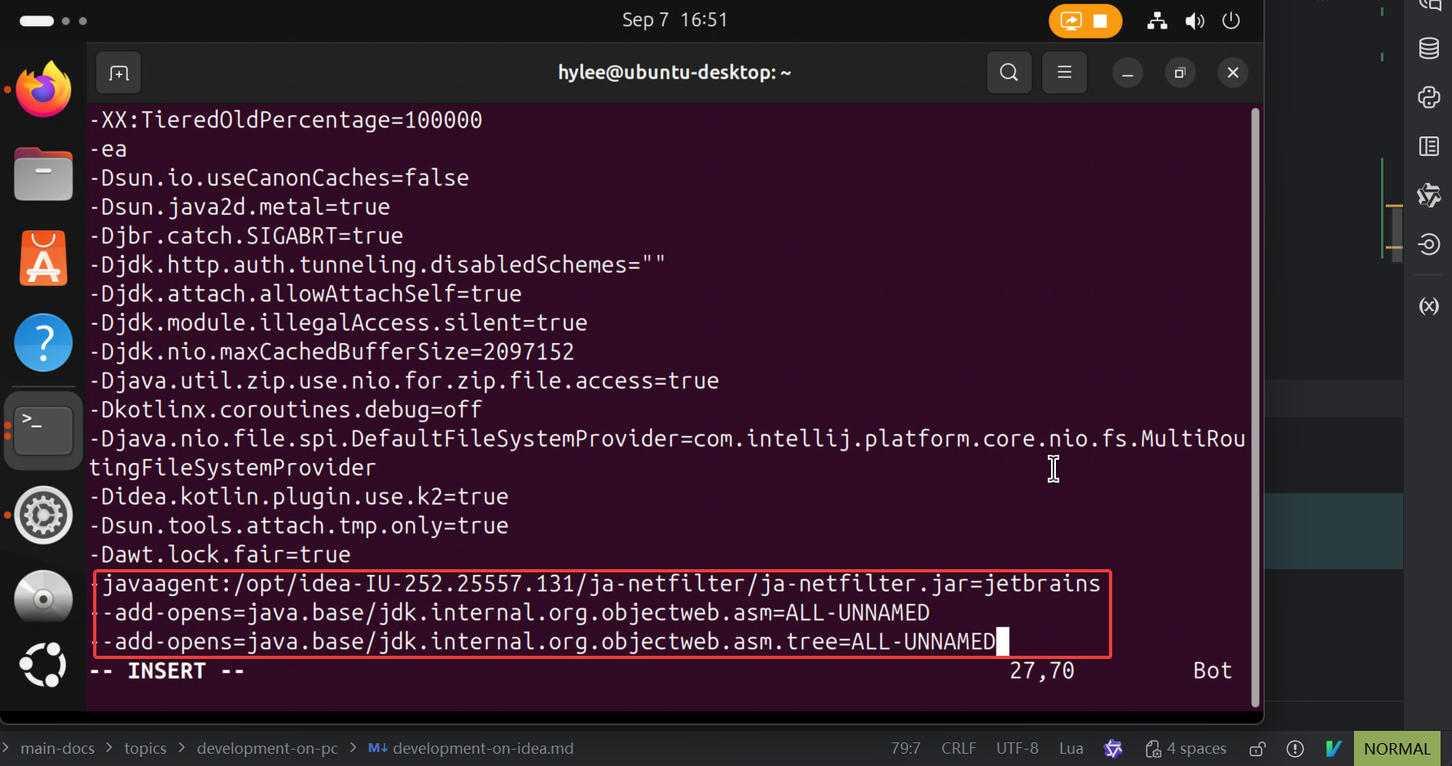The width and height of the screenshot is (1452, 766).
Task: Click the main-docs breadcrumb item
Action: (57, 749)
